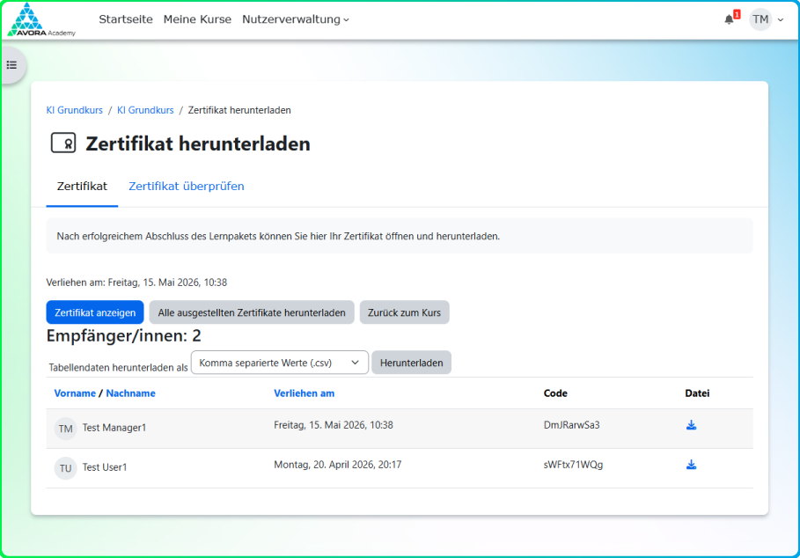Click the TM avatar next to Test Manager1
The width and height of the screenshot is (800, 558).
(65, 429)
